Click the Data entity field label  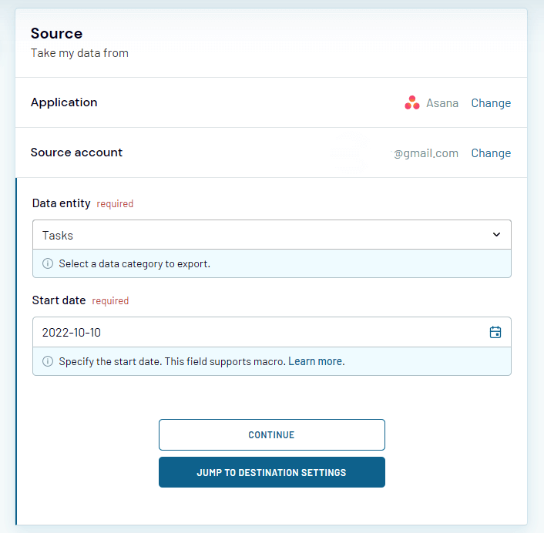coord(62,203)
